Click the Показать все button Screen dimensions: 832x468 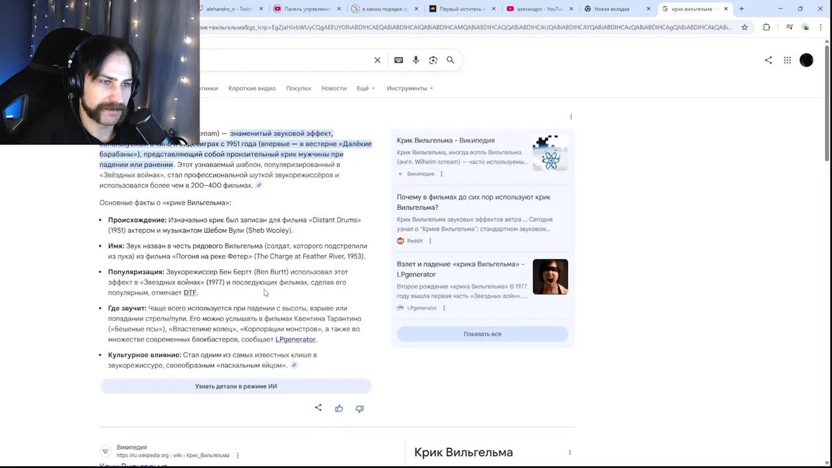tap(482, 334)
